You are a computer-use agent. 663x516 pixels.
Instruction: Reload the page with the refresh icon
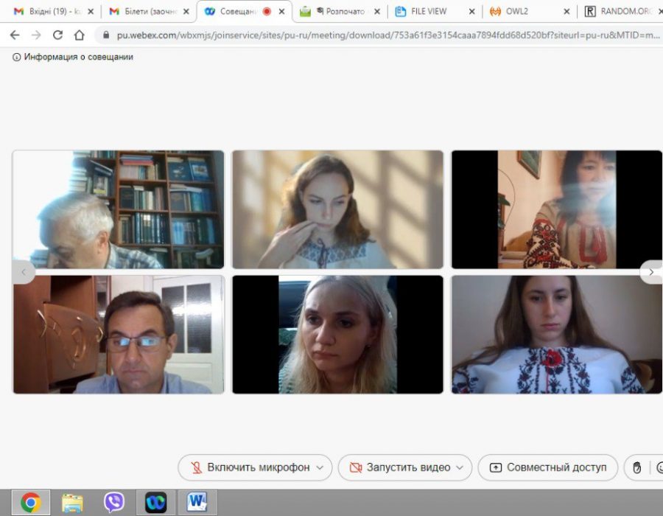(x=57, y=35)
